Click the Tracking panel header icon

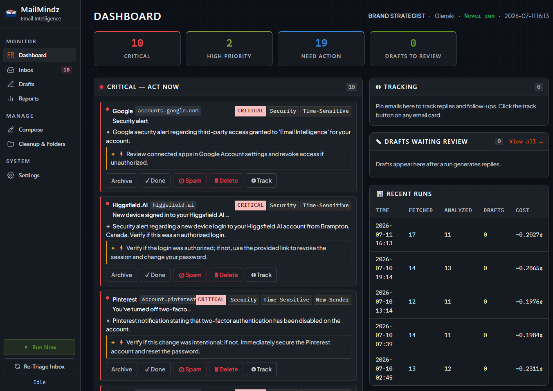coord(378,87)
